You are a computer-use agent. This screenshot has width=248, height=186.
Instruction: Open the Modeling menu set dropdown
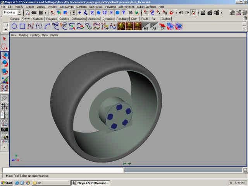point(12,12)
